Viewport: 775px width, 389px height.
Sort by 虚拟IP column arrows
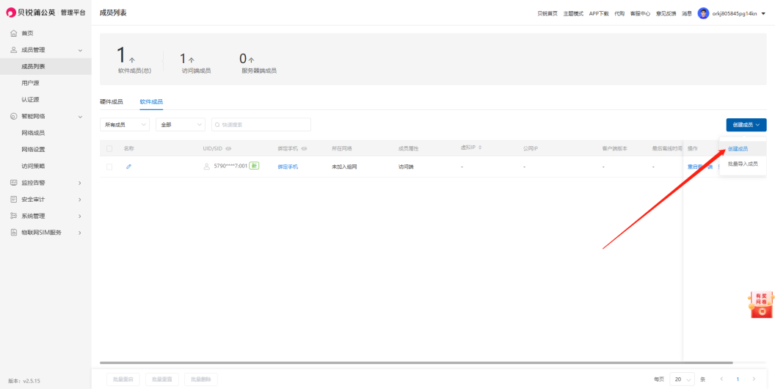coord(479,148)
